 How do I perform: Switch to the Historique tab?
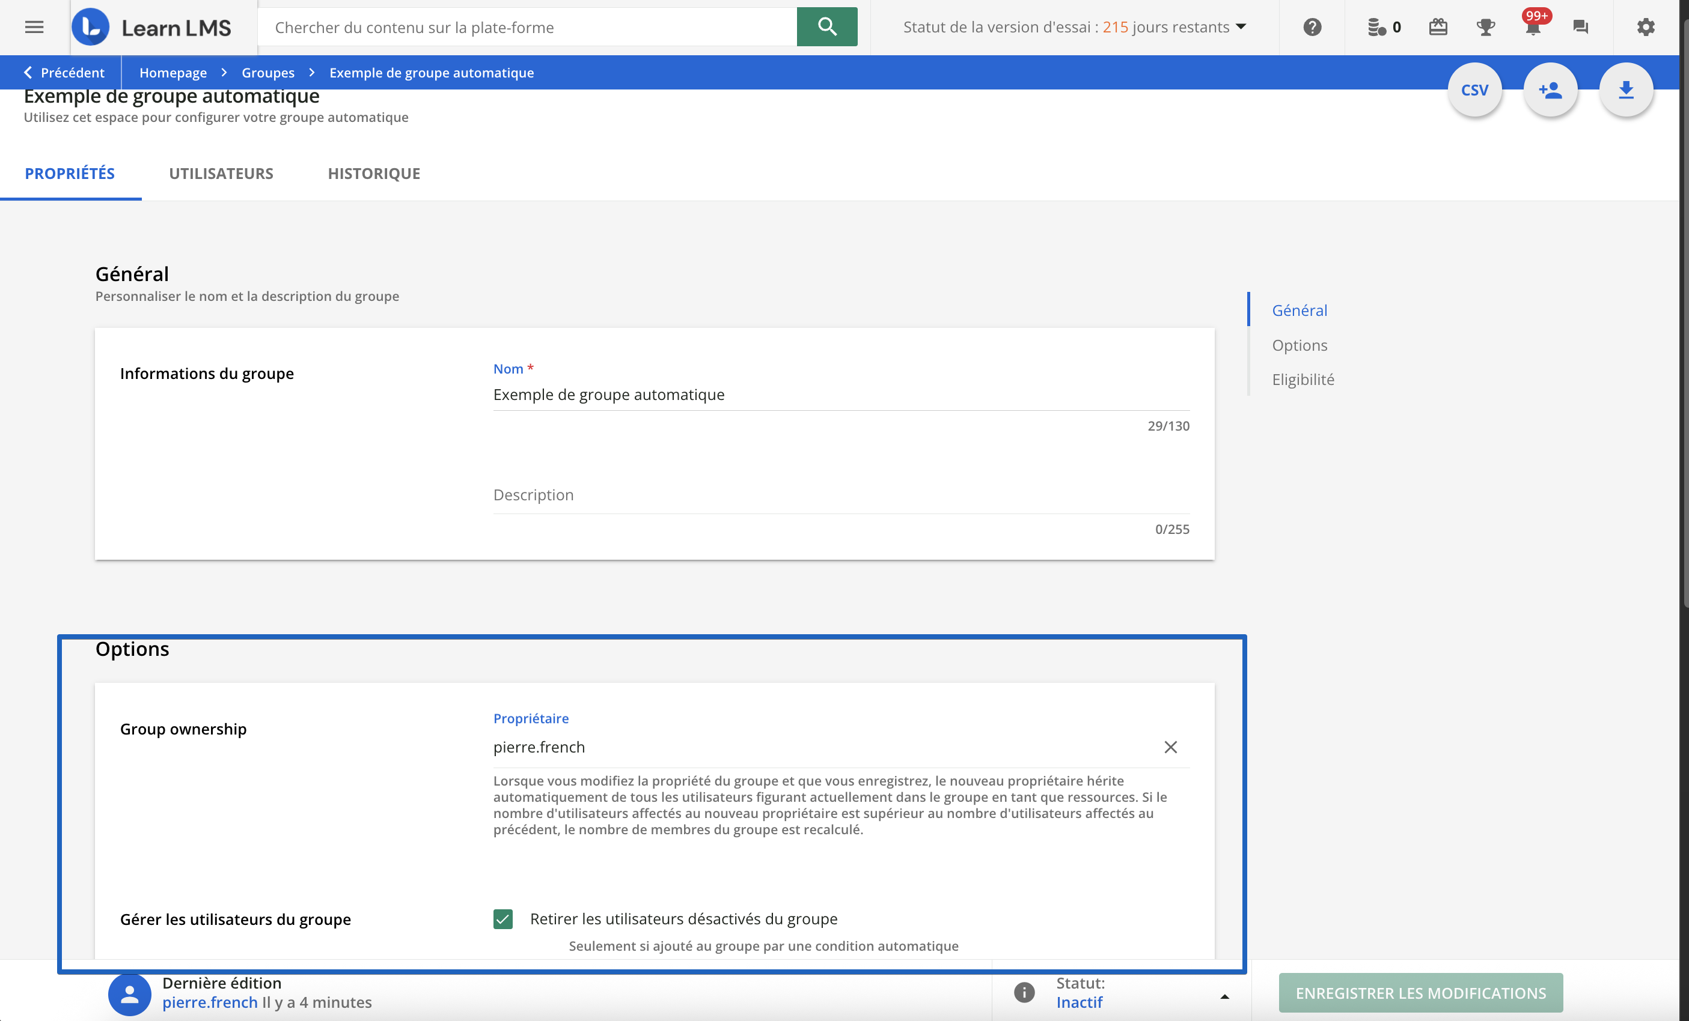tap(374, 174)
